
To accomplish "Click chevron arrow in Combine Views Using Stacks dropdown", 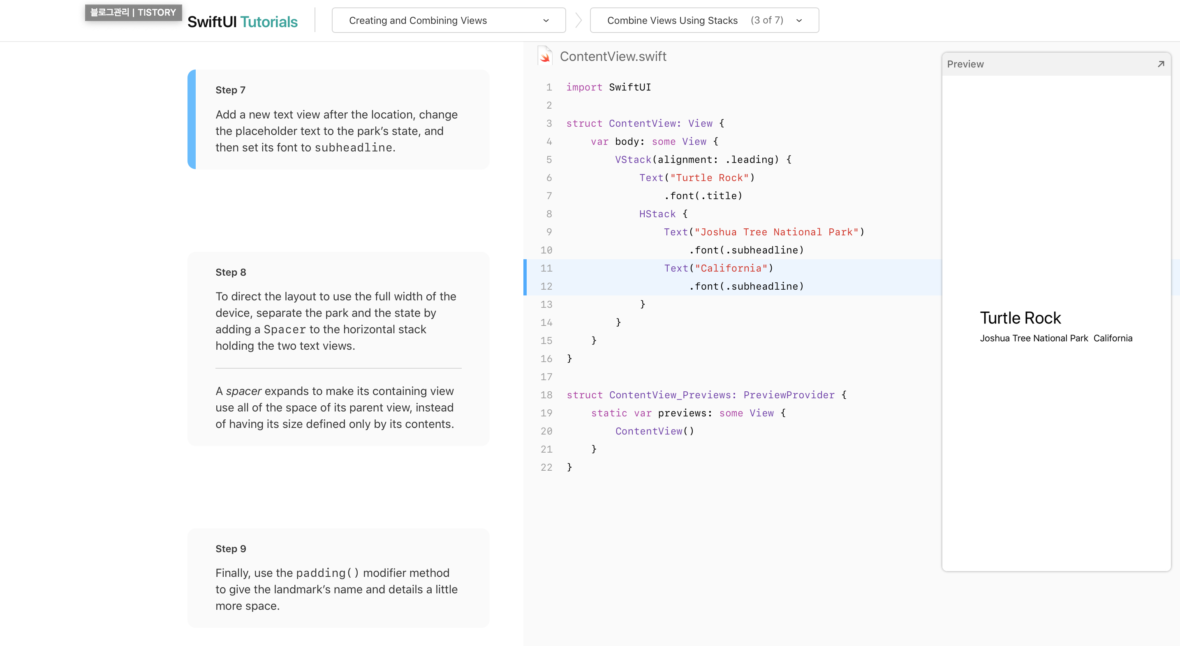I will (799, 21).
